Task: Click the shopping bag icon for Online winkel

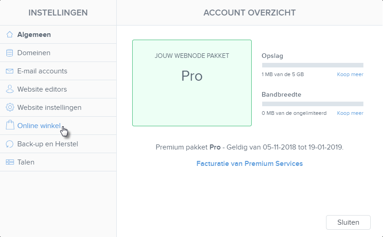Action: point(10,125)
